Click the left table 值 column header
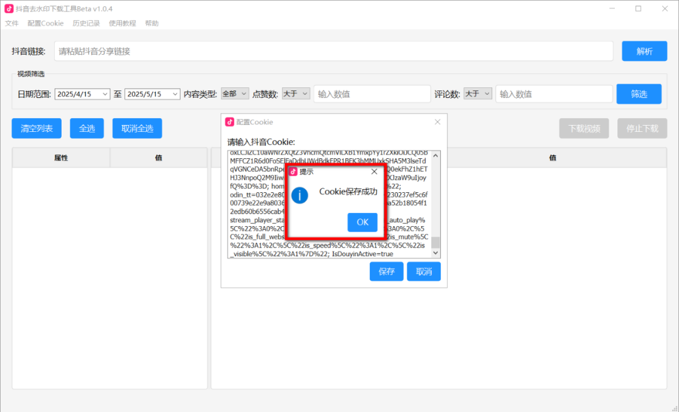Screen dimensions: 679x412 158,158
